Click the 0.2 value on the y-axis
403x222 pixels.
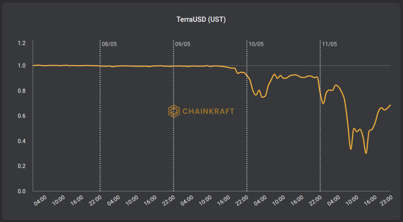pos(21,166)
